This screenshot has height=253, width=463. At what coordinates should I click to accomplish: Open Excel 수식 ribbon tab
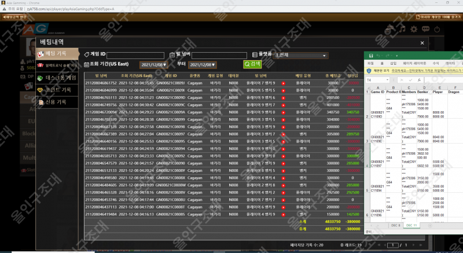pos(436,63)
